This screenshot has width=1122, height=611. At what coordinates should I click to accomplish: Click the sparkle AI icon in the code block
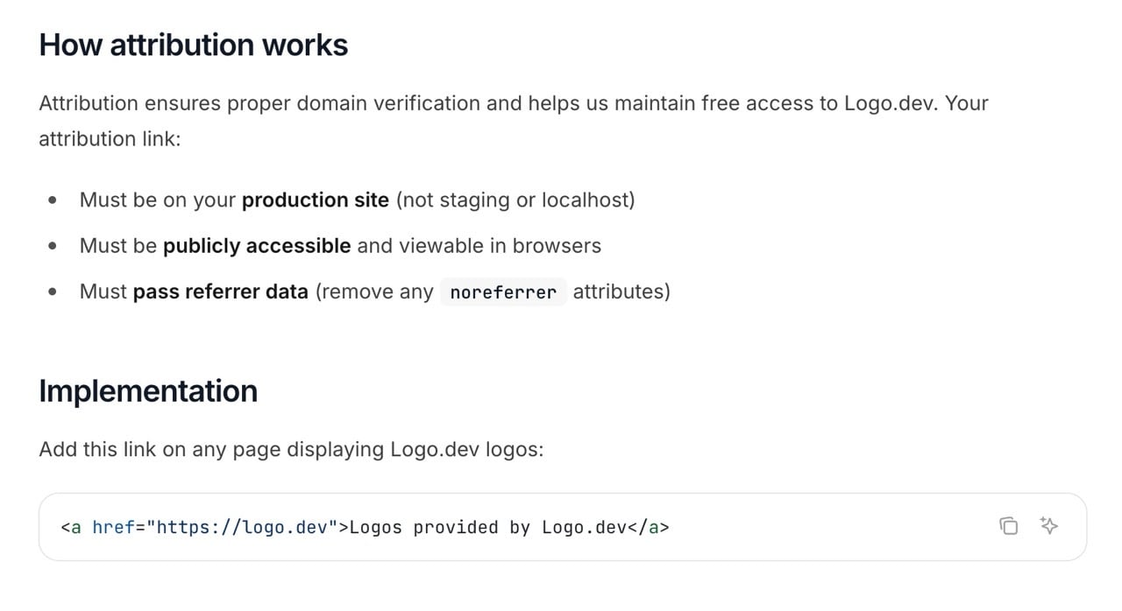[1048, 526]
